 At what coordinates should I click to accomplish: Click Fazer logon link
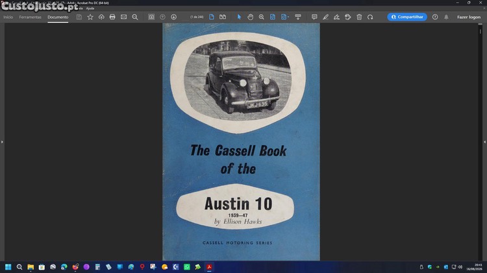click(x=469, y=17)
